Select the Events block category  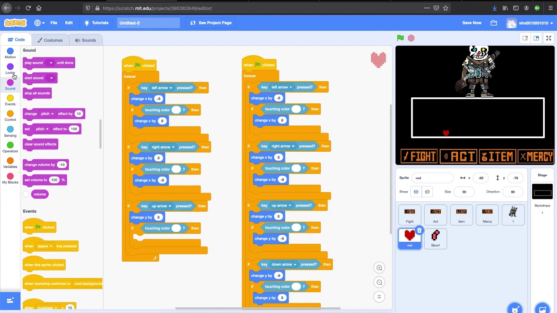[10, 100]
